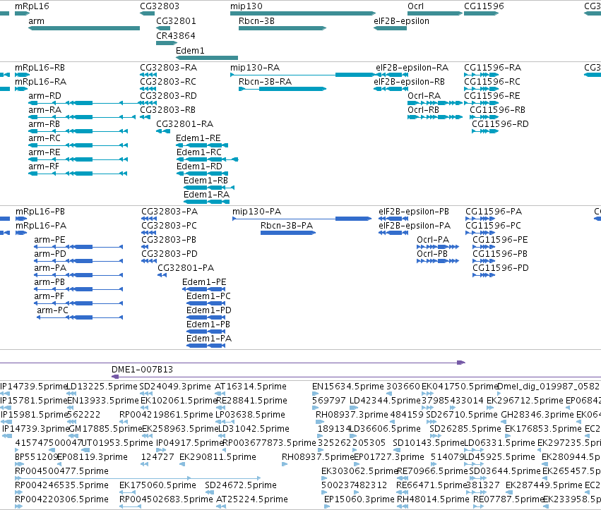Click protein mRpL16-PA

[21, 233]
